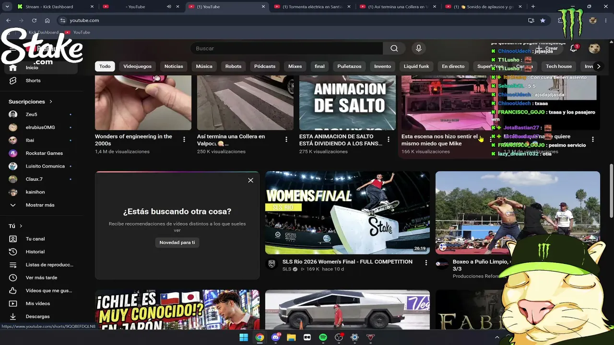Select the Robots filter chip
This screenshot has width=614, height=345.
tap(233, 67)
